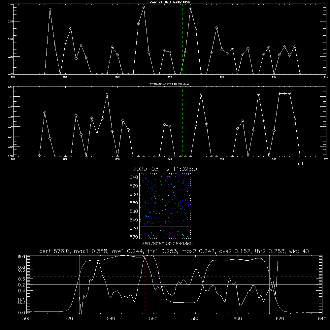
Task: Click the orange dashed center line
Action: pyautogui.click(x=187, y=284)
